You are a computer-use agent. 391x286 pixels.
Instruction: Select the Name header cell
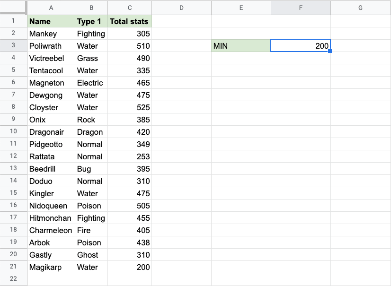click(51, 21)
